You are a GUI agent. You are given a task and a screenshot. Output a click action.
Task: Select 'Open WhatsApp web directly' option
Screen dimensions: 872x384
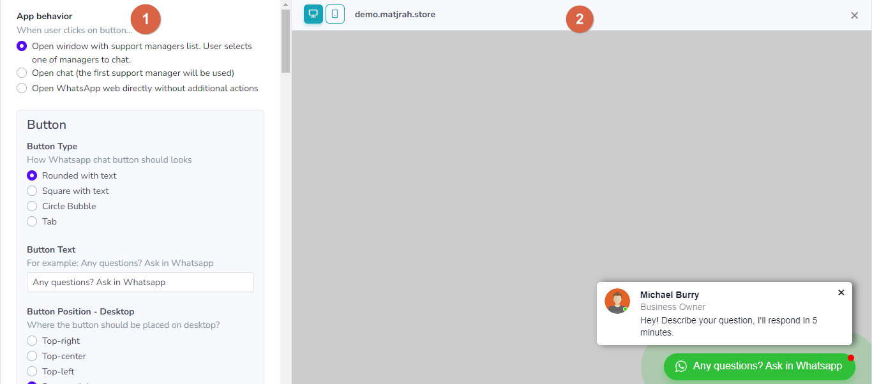point(22,88)
